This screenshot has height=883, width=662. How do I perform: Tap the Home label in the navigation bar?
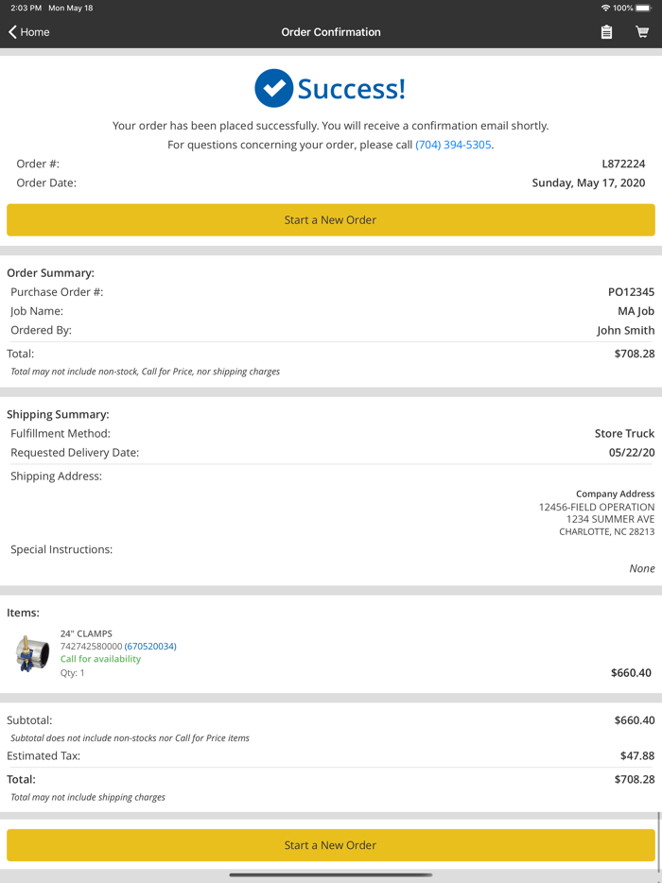(x=34, y=31)
